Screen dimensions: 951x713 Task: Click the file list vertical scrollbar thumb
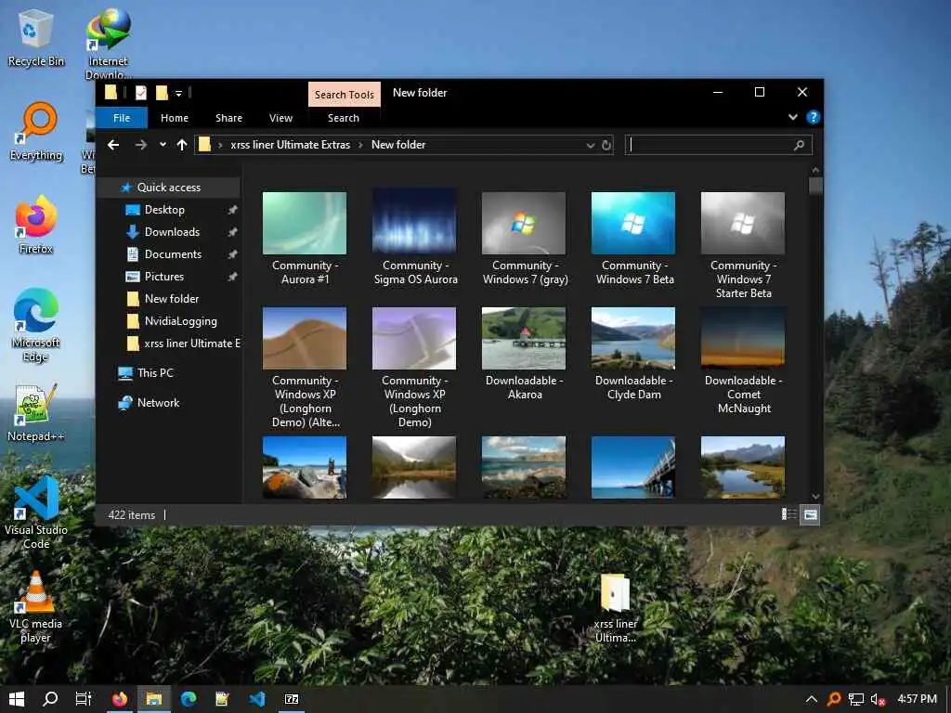(815, 186)
